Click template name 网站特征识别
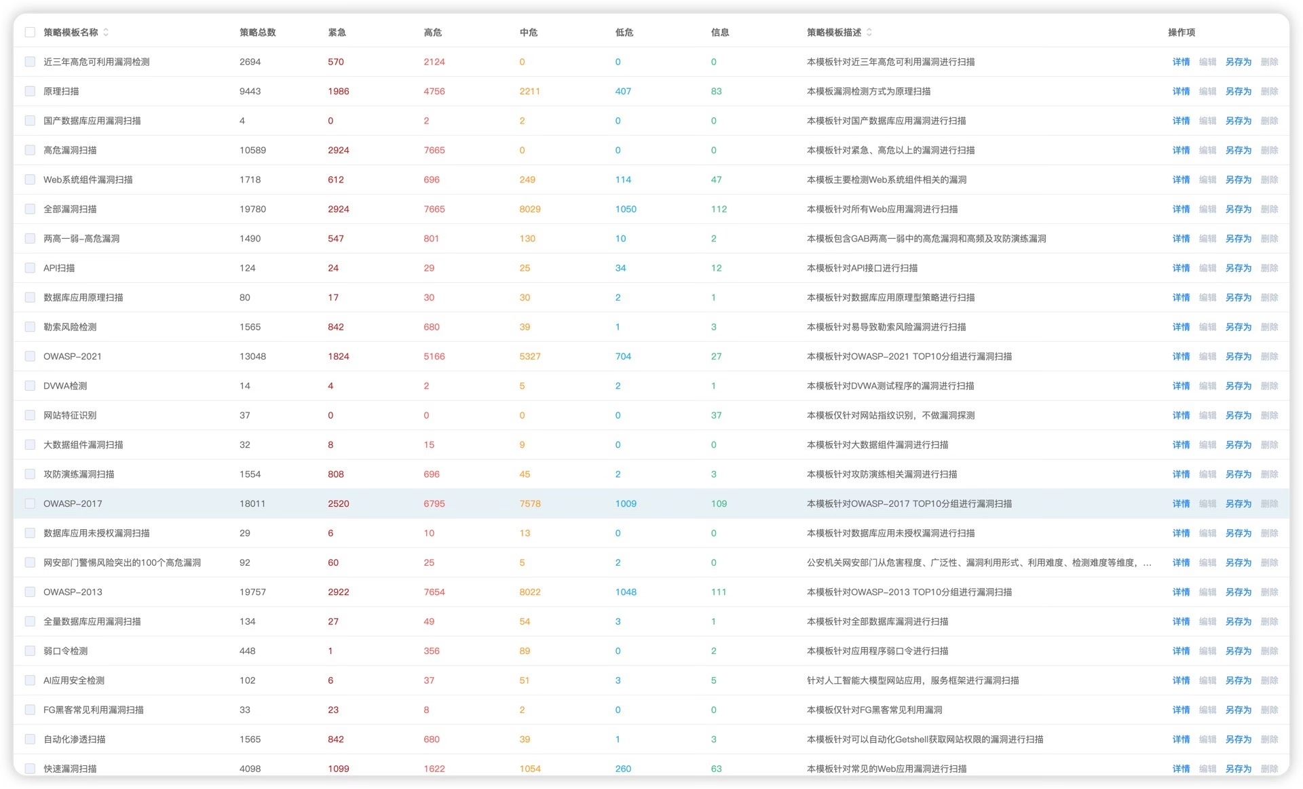Viewport: 1303px width, 789px height. (x=70, y=415)
